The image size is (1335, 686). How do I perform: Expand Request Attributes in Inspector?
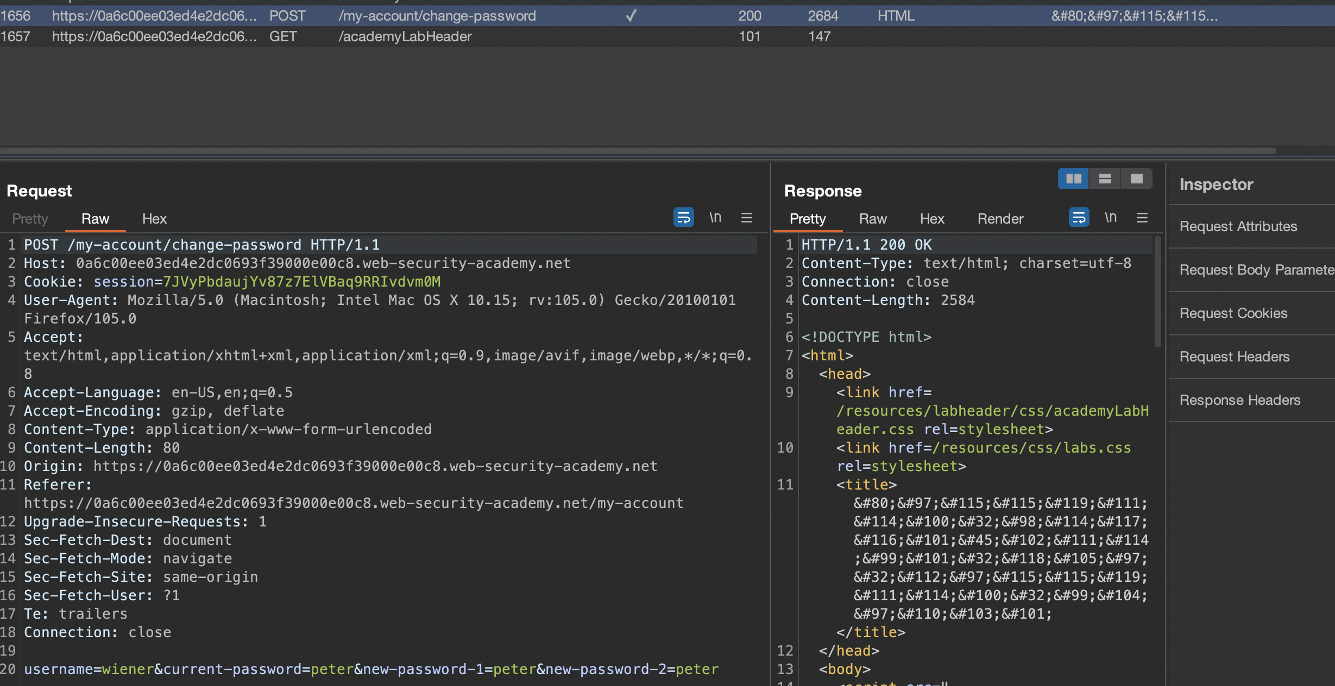coord(1238,226)
